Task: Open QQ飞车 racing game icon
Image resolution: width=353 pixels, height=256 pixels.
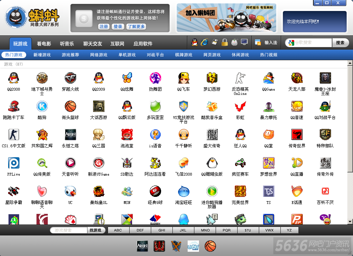Action: [183, 78]
